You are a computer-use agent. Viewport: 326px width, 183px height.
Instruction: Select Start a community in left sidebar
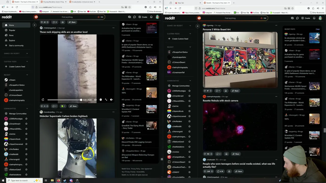(x=17, y=45)
